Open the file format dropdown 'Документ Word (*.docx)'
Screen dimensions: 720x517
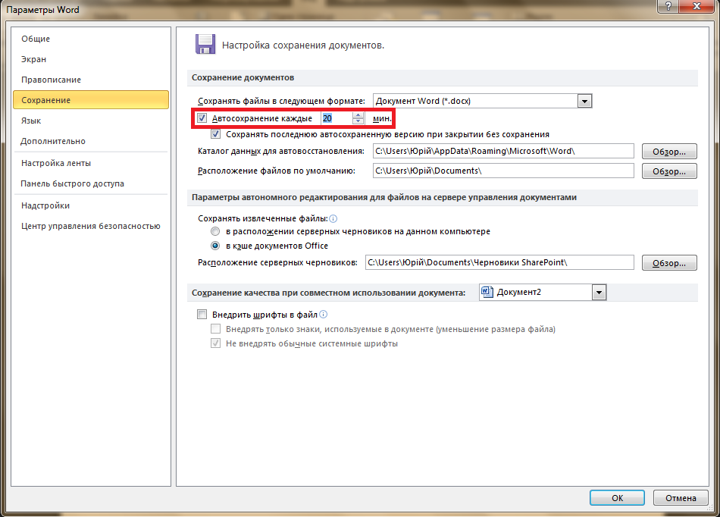click(x=584, y=101)
